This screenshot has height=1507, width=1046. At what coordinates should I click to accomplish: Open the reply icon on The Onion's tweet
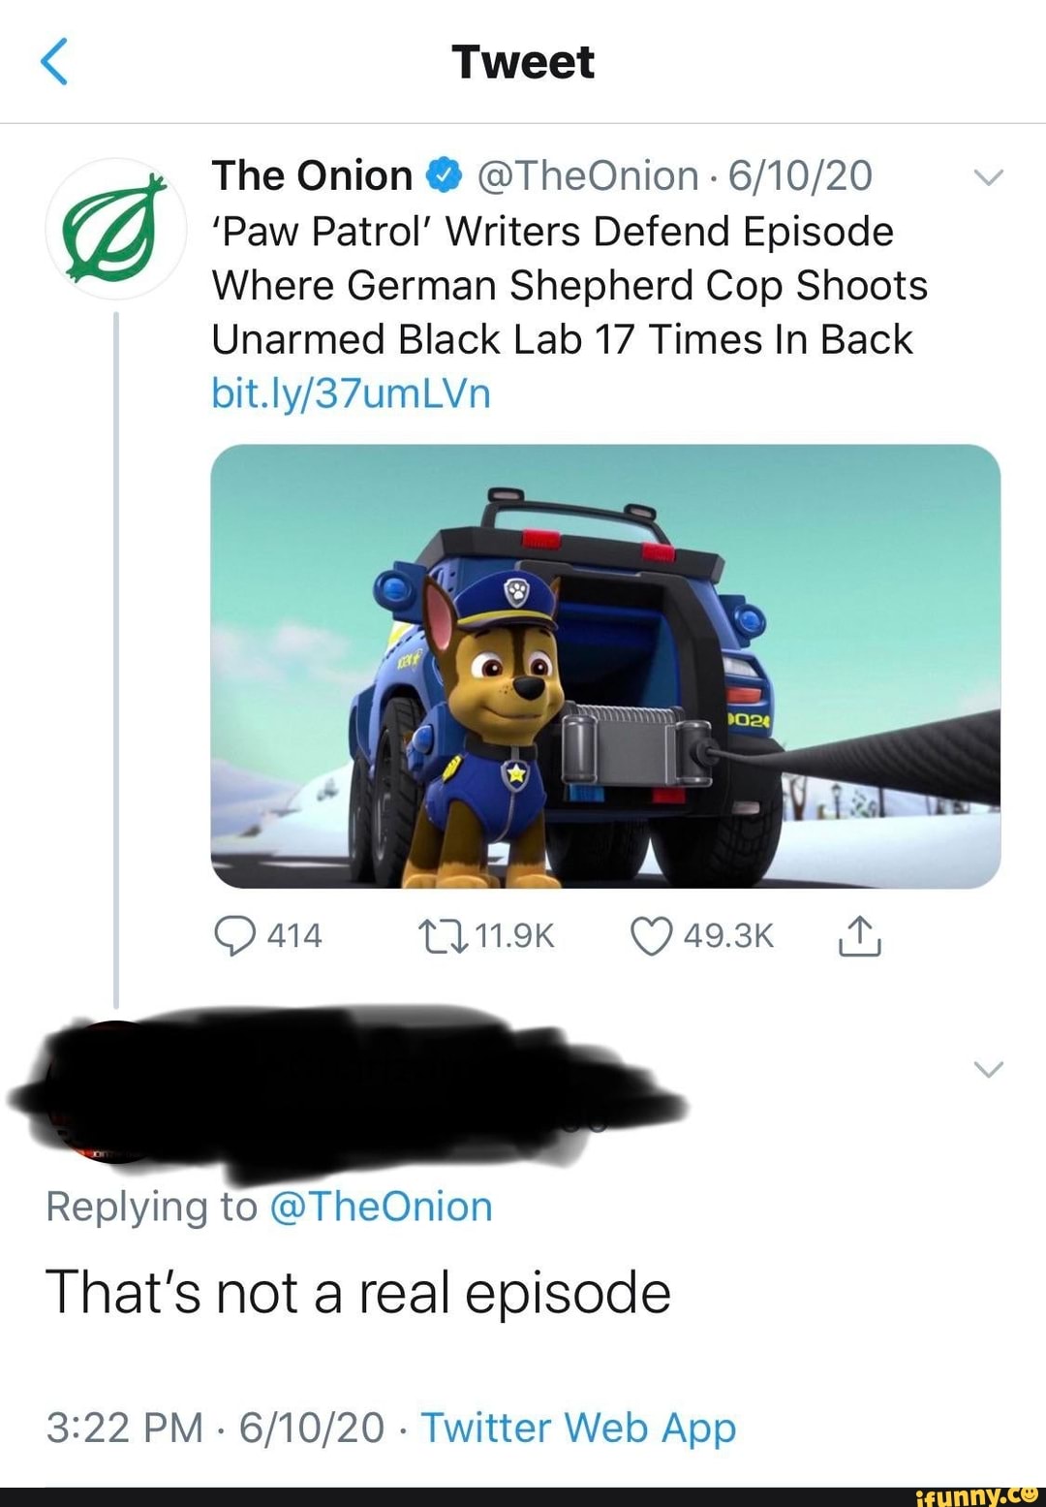[234, 933]
